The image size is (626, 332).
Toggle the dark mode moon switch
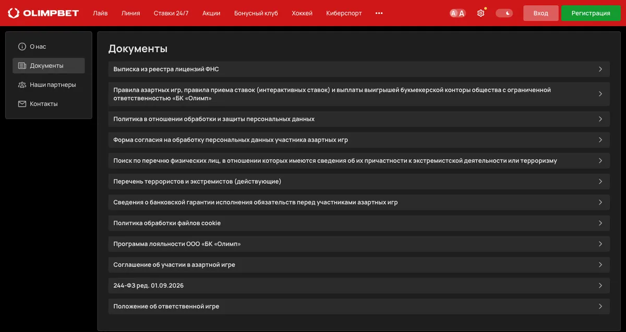pos(504,13)
